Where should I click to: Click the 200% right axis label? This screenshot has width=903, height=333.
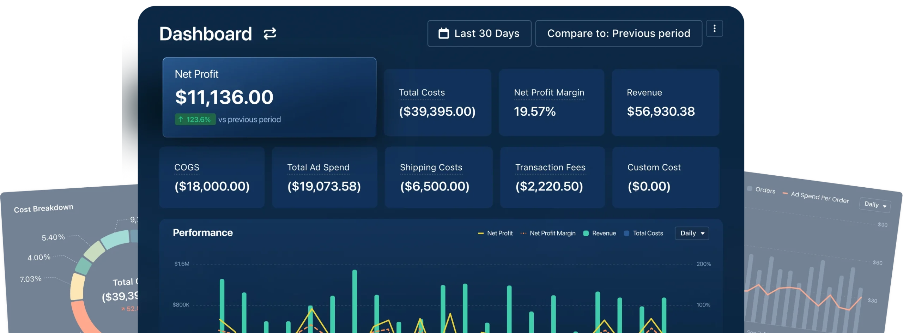point(703,264)
